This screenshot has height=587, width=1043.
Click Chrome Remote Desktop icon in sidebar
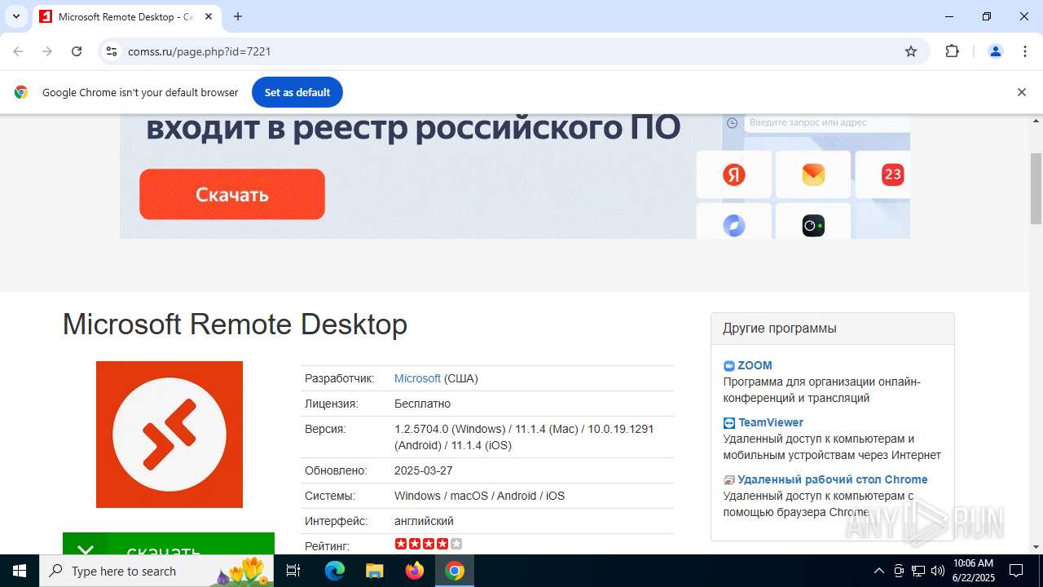click(729, 480)
